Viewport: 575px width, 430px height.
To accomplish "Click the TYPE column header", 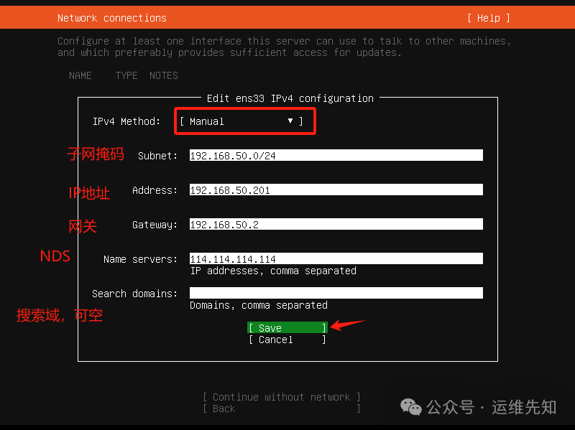I will point(126,75).
